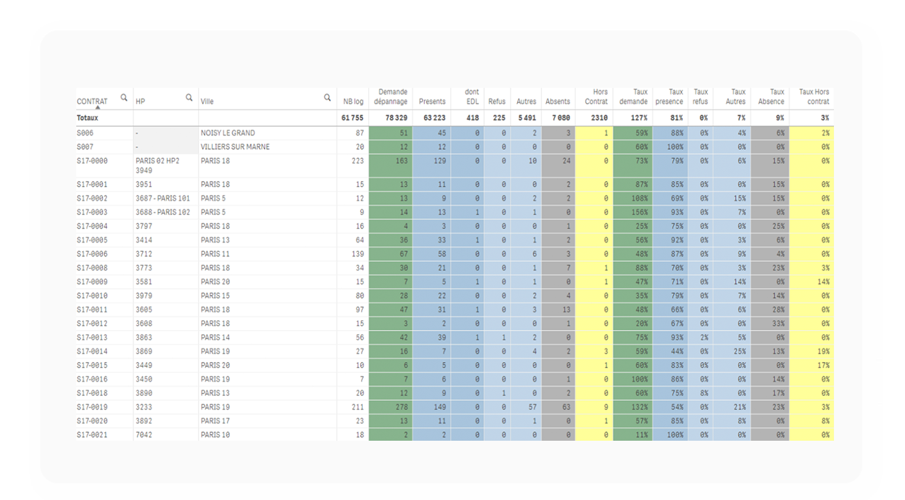The height and width of the screenshot is (500, 905).
Task: Select city VILLIERS SUR MARNE
Action: (235, 147)
